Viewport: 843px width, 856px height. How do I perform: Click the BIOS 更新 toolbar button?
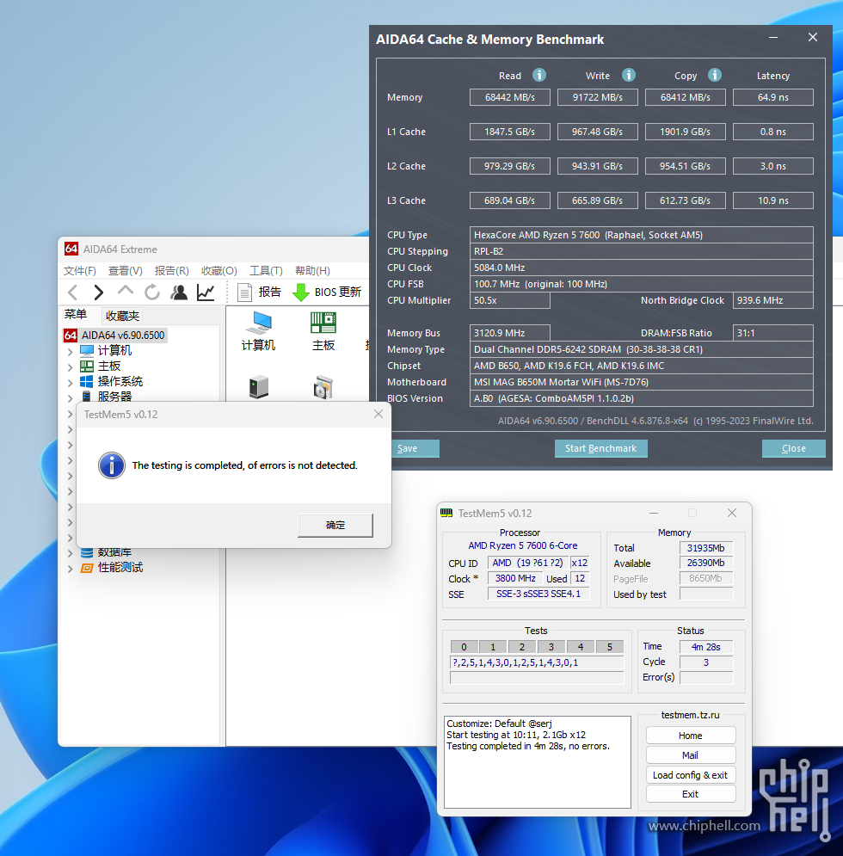[327, 292]
